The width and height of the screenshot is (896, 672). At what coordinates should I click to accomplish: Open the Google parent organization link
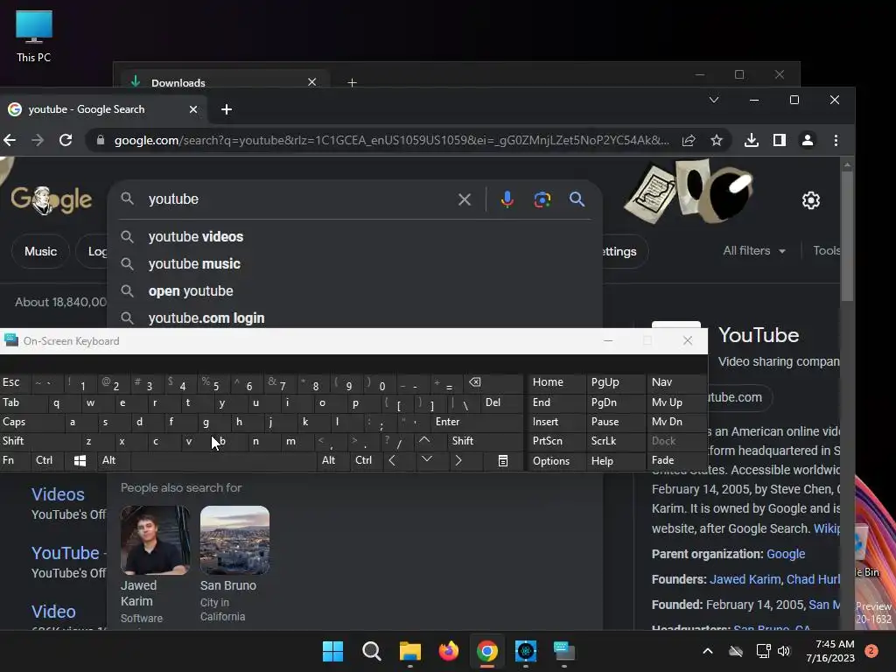coord(786,554)
